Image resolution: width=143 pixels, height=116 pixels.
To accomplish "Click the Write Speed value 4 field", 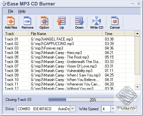I will [x=106, y=109].
